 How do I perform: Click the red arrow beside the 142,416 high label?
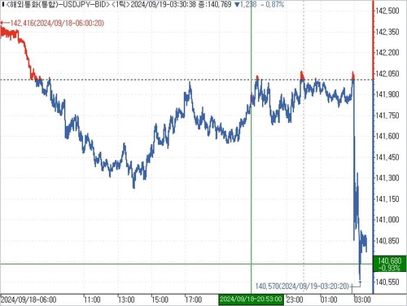pos(5,23)
